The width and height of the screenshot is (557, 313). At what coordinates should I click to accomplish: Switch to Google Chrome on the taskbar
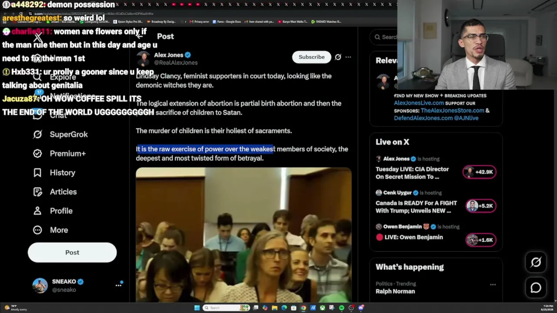pos(303,308)
